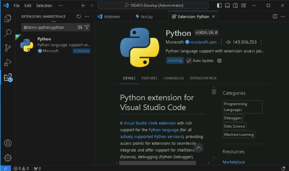Open Customize Layout options
Image resolution: width=289 pixels, height=171 pixels.
pyautogui.click(x=244, y=6)
